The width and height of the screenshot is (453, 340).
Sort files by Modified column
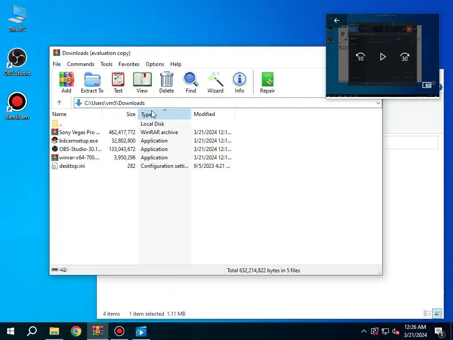coord(213,114)
